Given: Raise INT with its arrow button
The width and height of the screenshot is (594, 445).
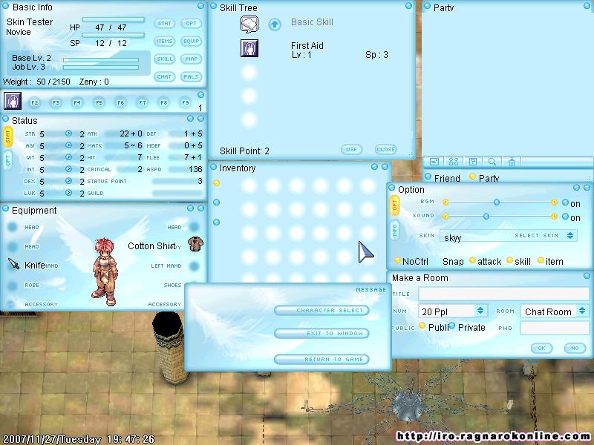Looking at the screenshot, I should point(68,169).
